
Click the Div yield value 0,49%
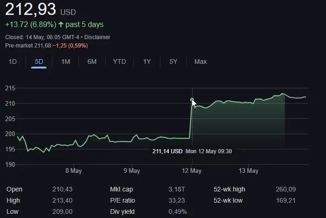[x=178, y=211]
